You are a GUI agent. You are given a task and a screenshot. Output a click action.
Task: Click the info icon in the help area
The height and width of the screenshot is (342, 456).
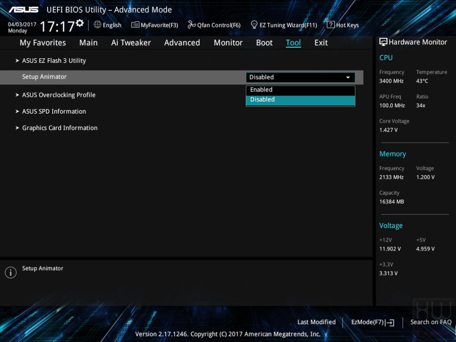point(11,272)
